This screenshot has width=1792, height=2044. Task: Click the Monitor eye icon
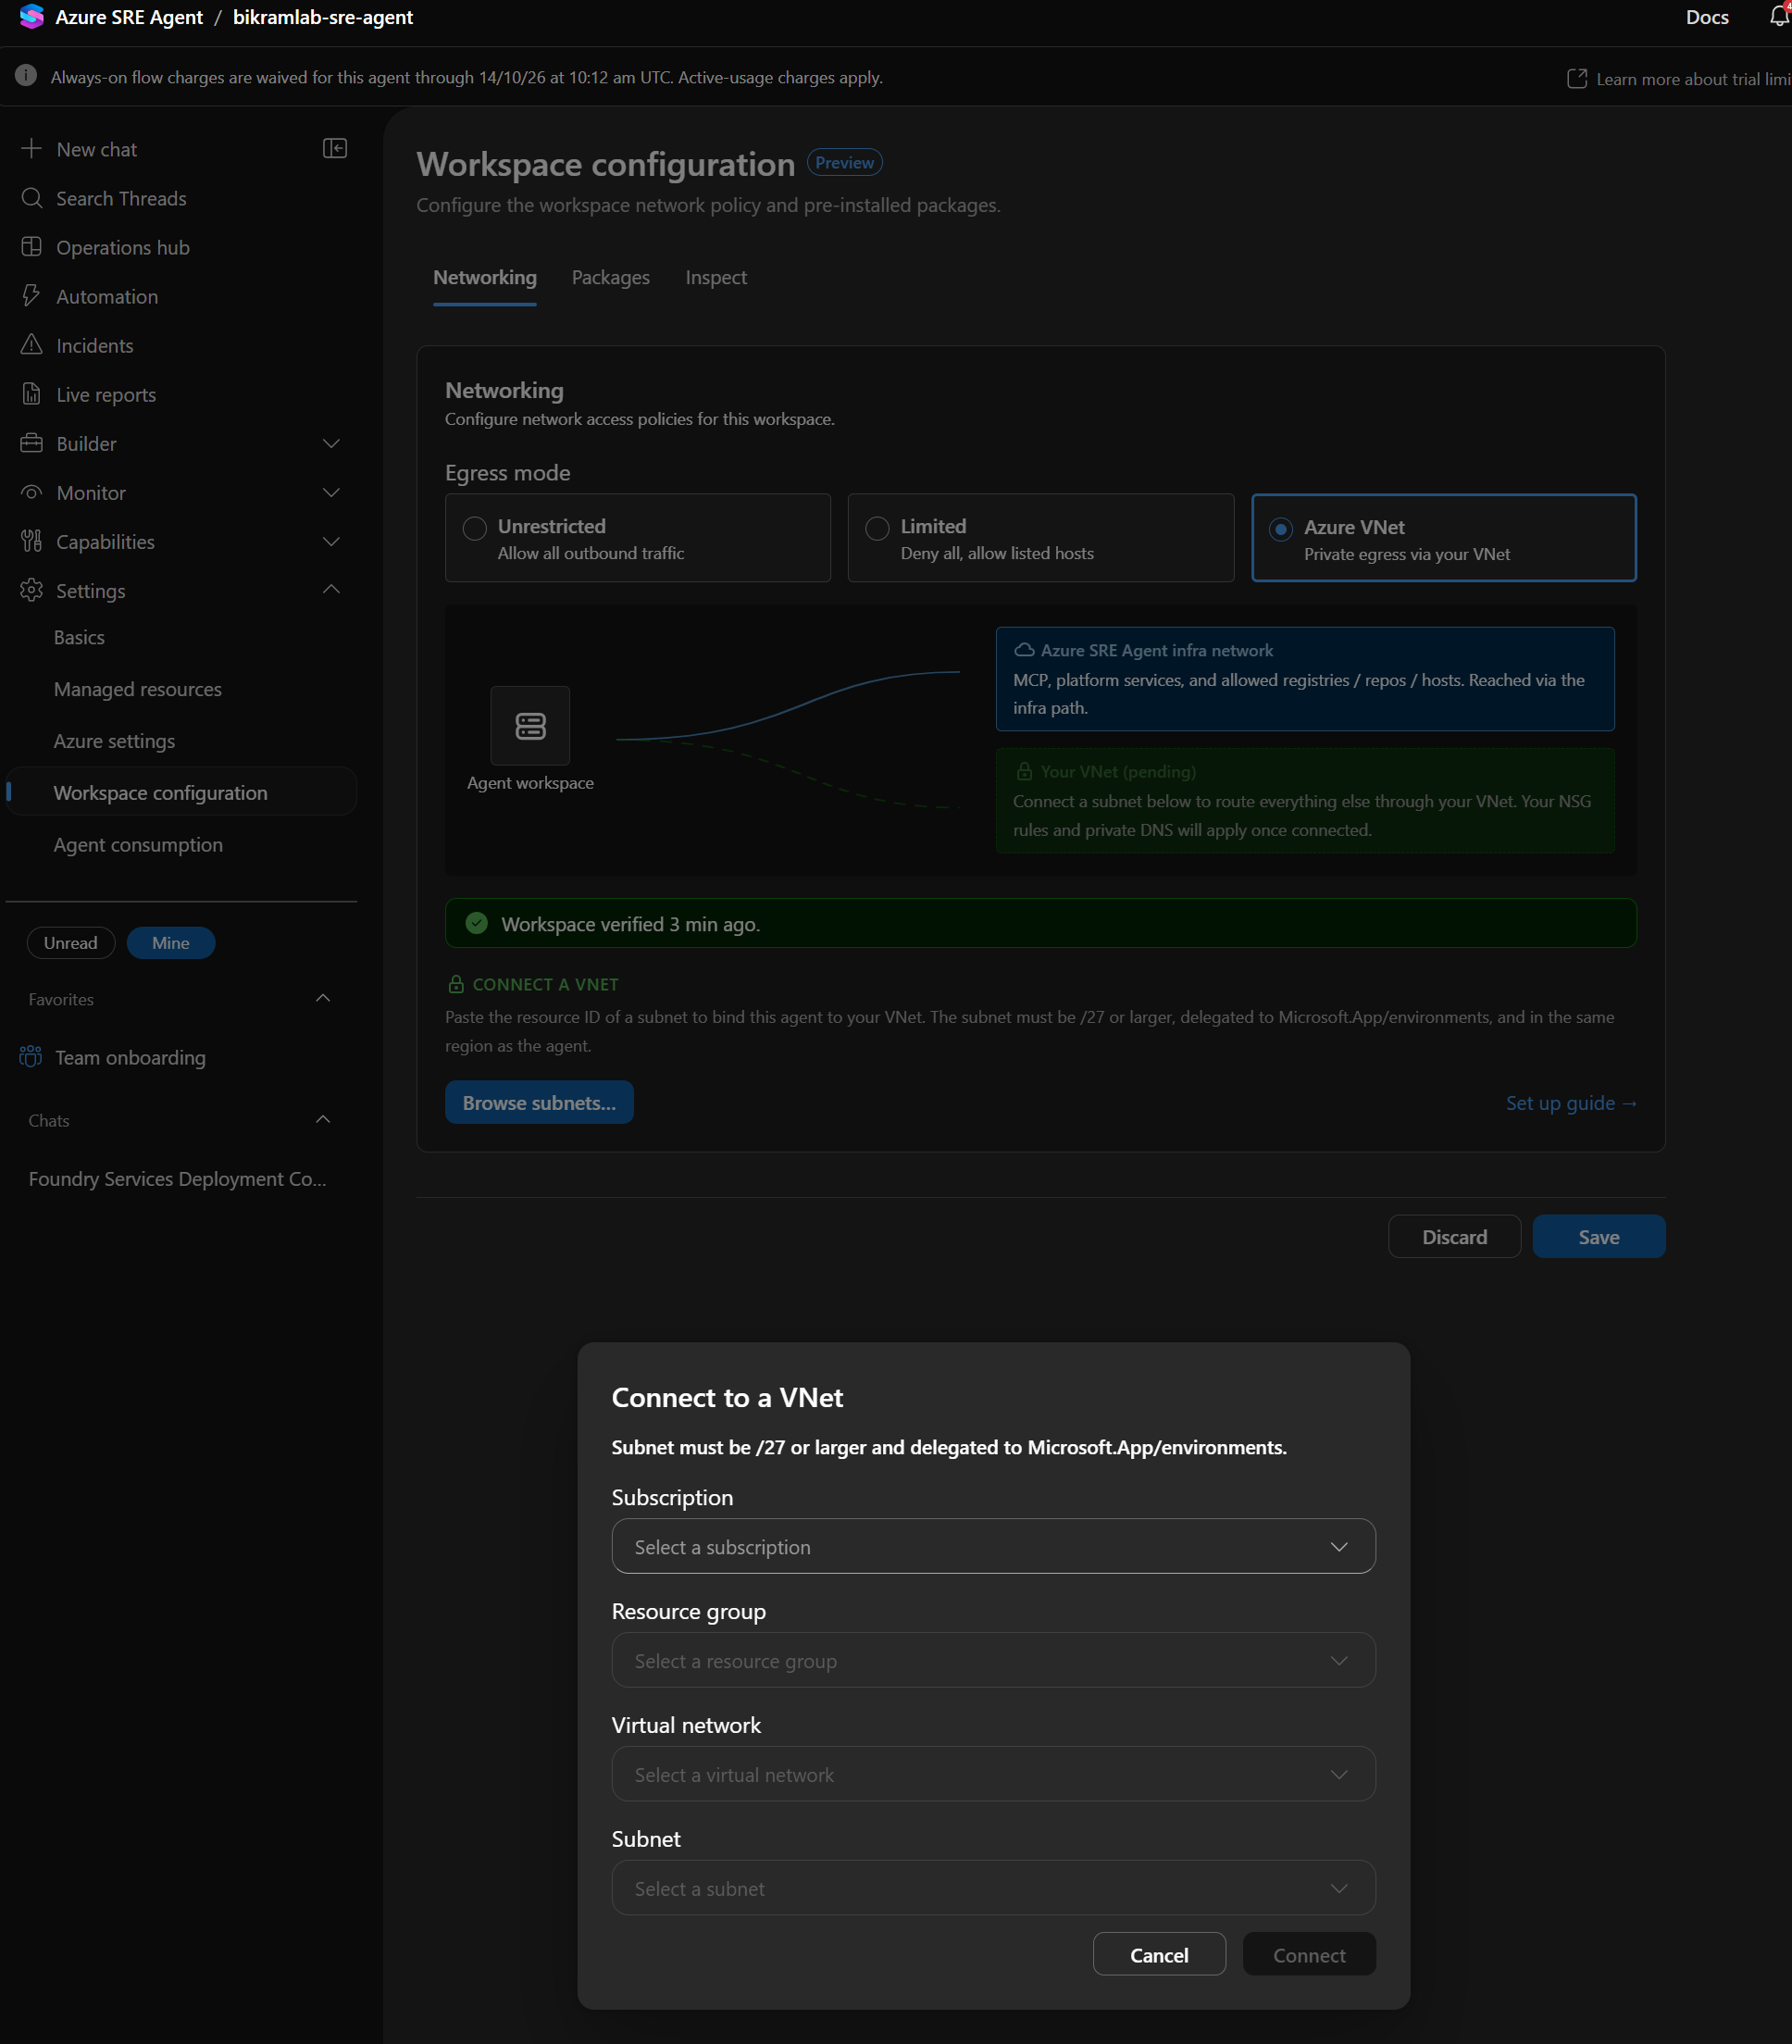pos(32,492)
